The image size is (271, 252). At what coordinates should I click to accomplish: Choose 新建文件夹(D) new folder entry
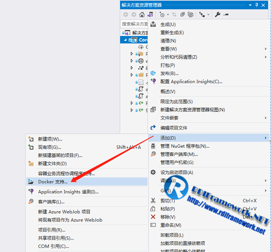(x=87, y=163)
